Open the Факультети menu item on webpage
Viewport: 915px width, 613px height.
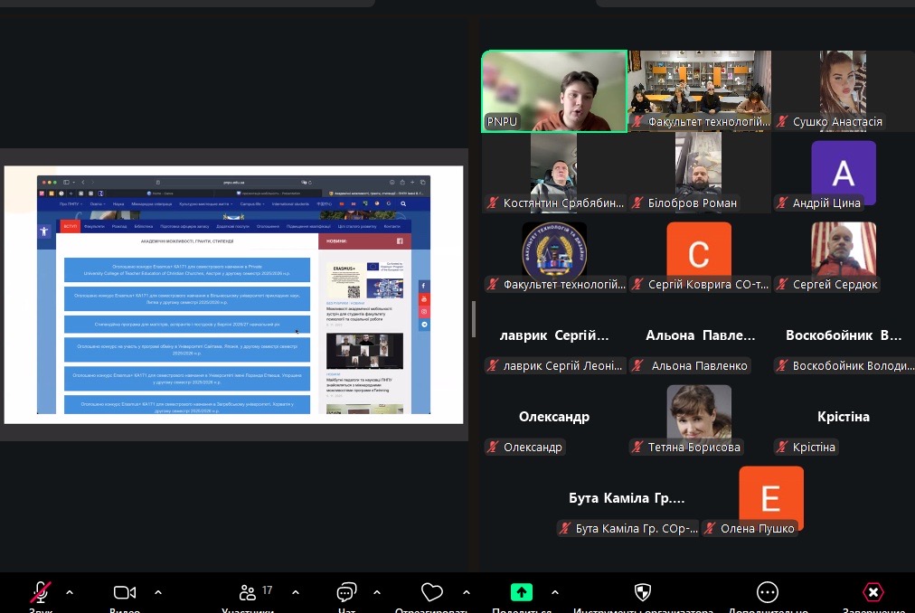click(x=94, y=226)
